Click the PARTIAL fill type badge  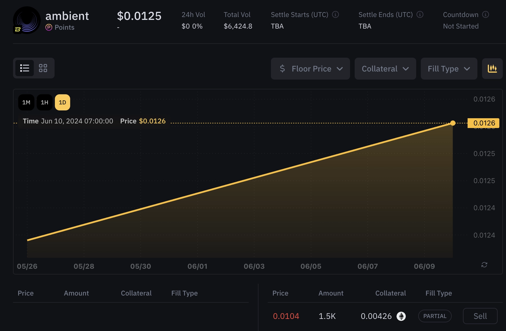coord(435,316)
